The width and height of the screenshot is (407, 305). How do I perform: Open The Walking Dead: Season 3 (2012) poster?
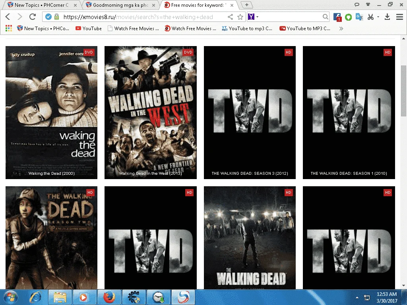250,112
